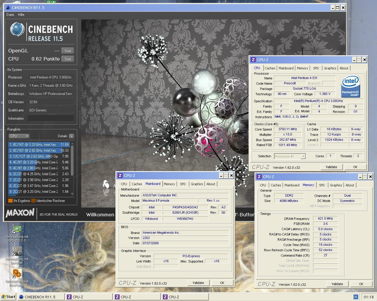
Task: Click Validate in CPU-Z Memory window
Action: pos(337,284)
